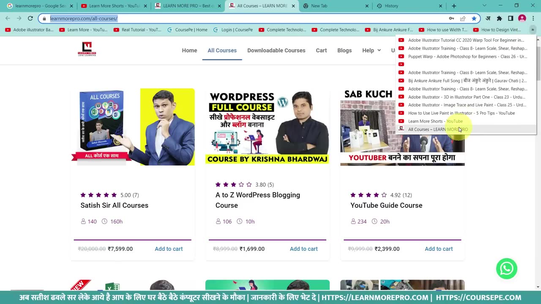Open Downloadable Courses navigation item
The image size is (541, 304).
[276, 50]
